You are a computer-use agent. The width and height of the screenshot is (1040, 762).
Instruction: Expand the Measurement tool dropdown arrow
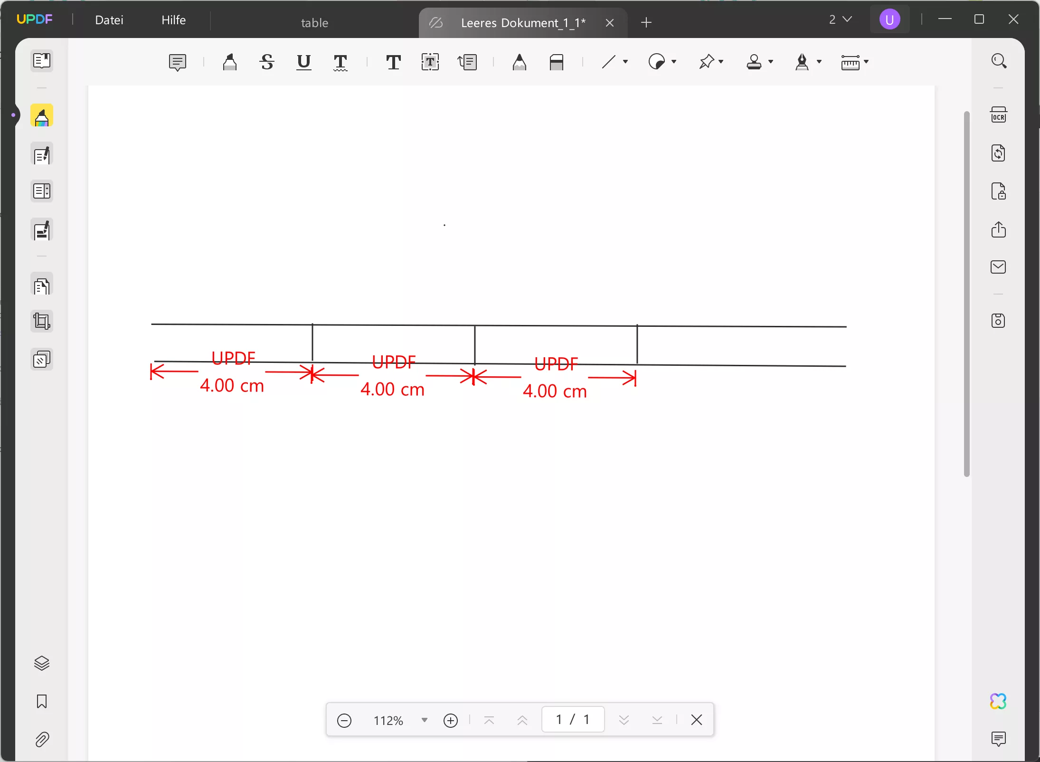click(866, 62)
